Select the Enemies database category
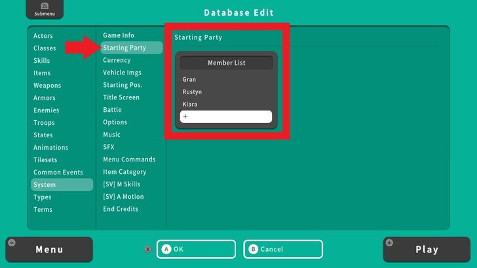The height and width of the screenshot is (268, 477). pos(47,110)
